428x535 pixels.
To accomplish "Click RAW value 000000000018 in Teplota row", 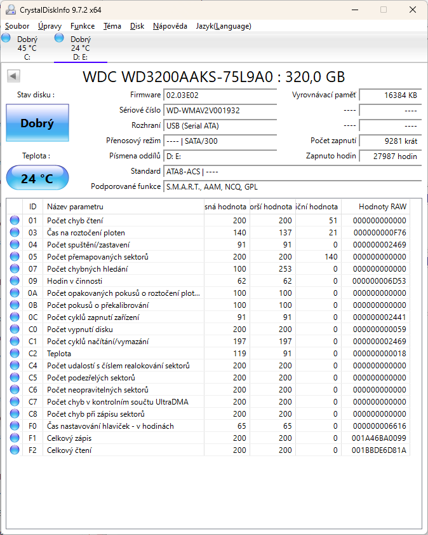I will [x=379, y=354].
